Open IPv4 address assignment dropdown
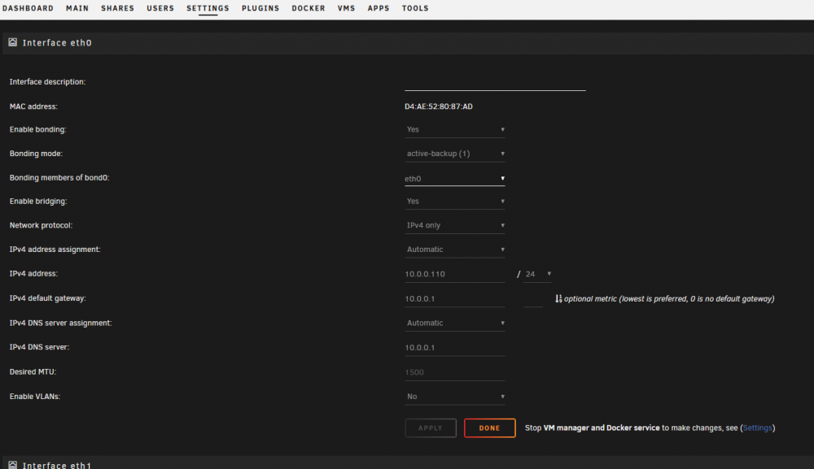The image size is (814, 469). [455, 250]
